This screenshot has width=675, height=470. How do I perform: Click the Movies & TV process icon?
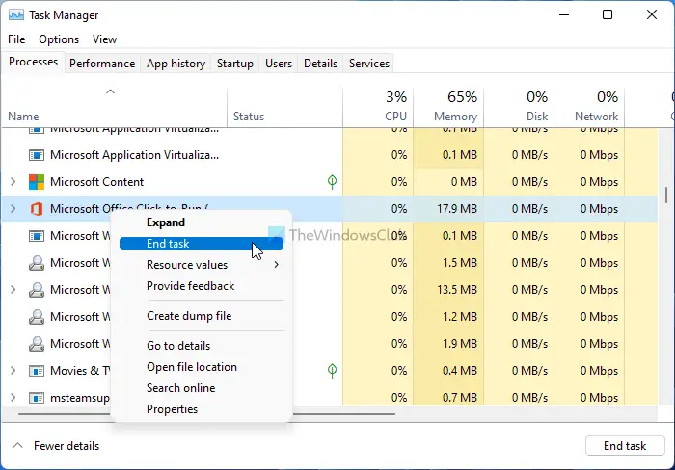(37, 371)
